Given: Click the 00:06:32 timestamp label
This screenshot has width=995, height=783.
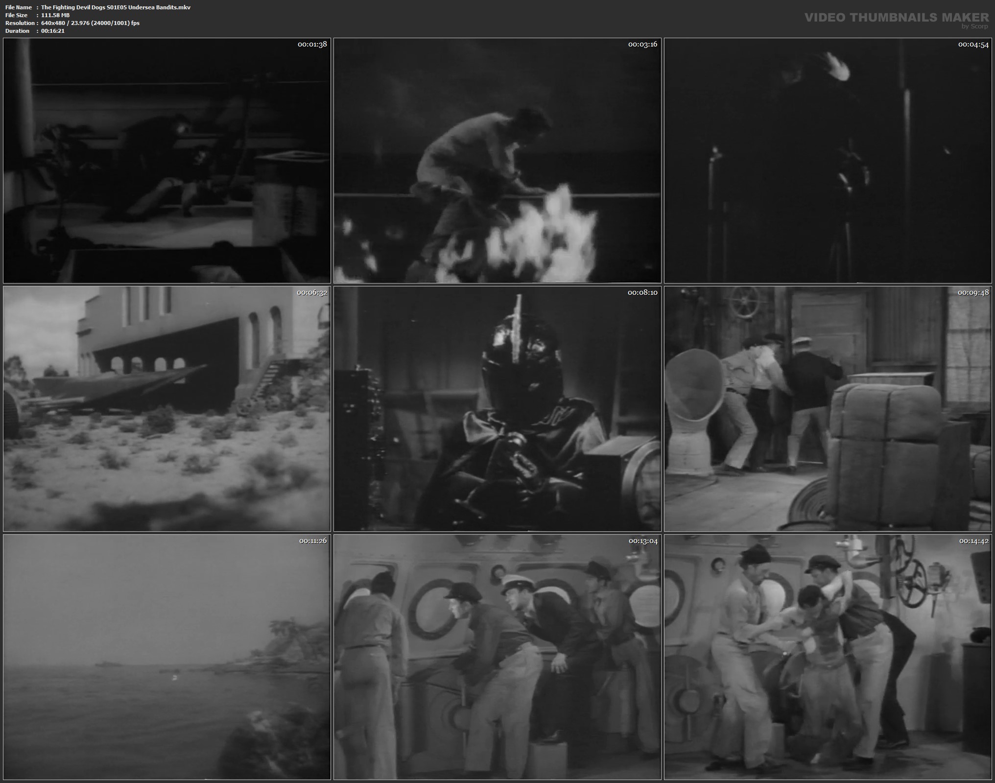Looking at the screenshot, I should click(x=312, y=292).
